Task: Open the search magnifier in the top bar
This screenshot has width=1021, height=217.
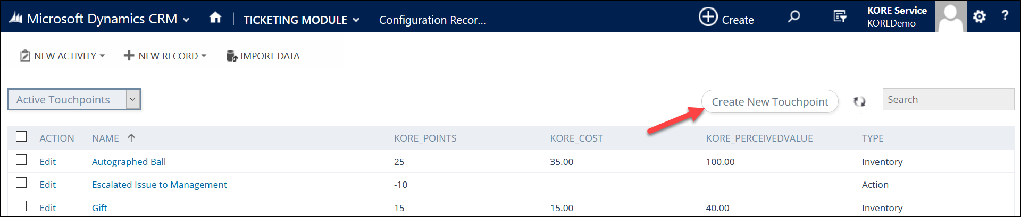Action: pos(794,16)
